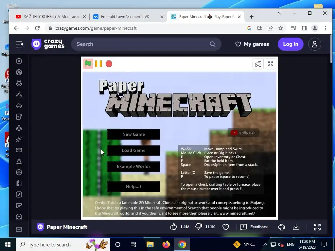The width and height of the screenshot is (335, 251).
Task: Open Chrome three-dot menu
Action: (325, 28)
